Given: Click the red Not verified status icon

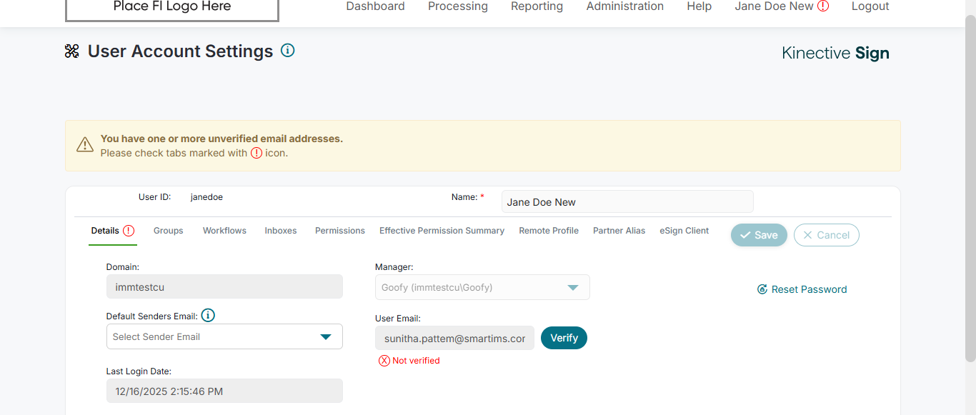Looking at the screenshot, I should 384,361.
